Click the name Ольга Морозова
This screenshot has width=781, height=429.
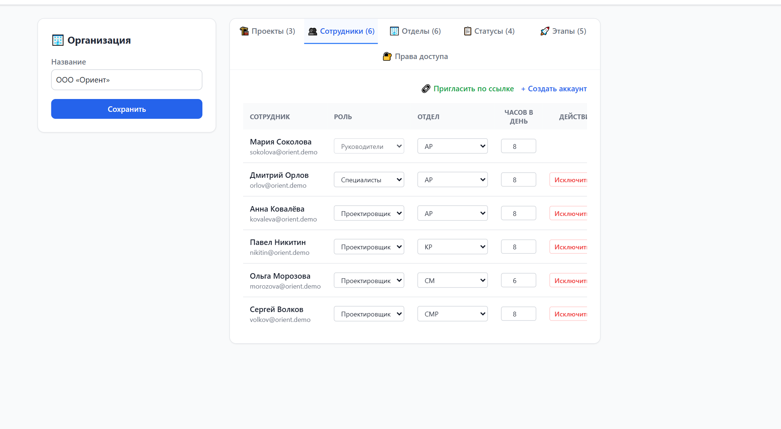pyautogui.click(x=280, y=276)
